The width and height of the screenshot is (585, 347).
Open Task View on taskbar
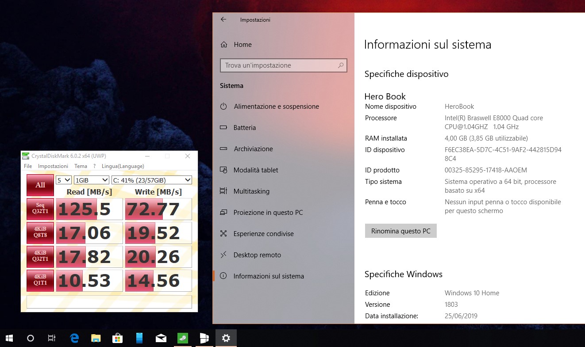(x=52, y=338)
